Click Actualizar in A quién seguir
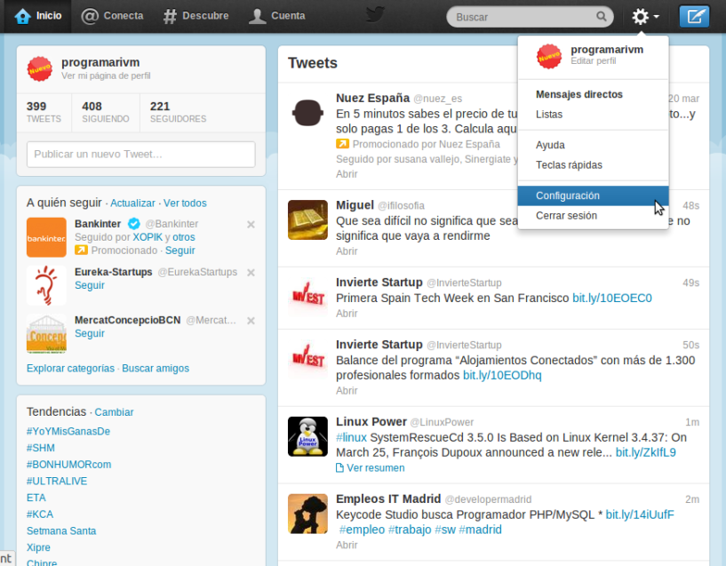The height and width of the screenshot is (566, 726). coord(132,203)
